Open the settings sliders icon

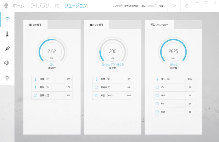pyautogui.click(x=174, y=6)
